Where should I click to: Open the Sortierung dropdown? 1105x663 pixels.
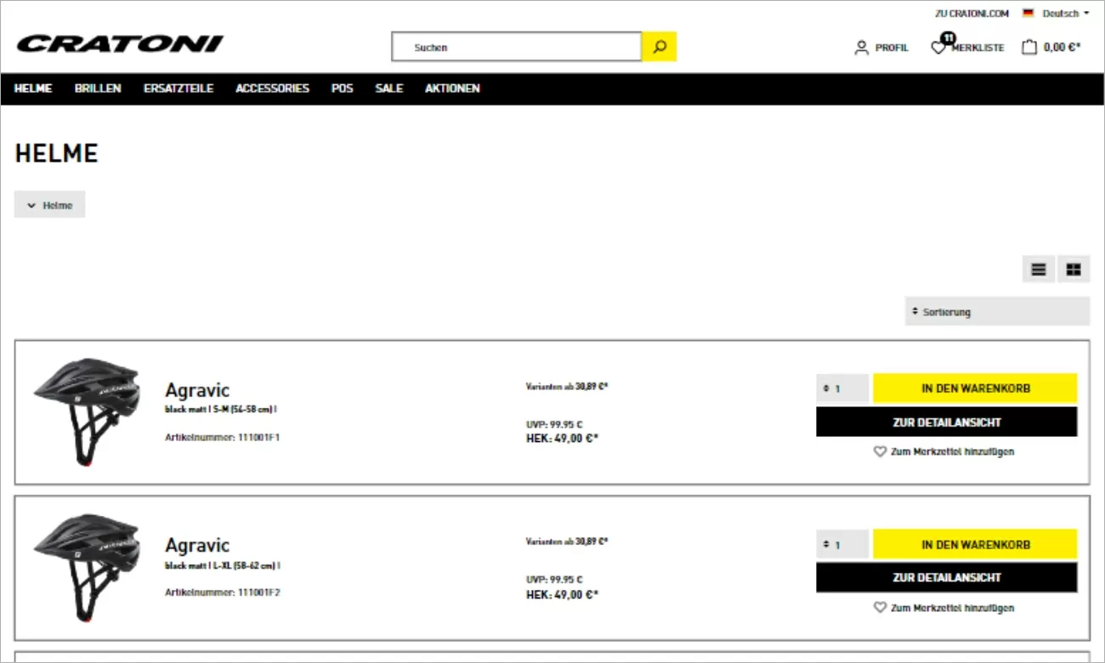pos(996,311)
